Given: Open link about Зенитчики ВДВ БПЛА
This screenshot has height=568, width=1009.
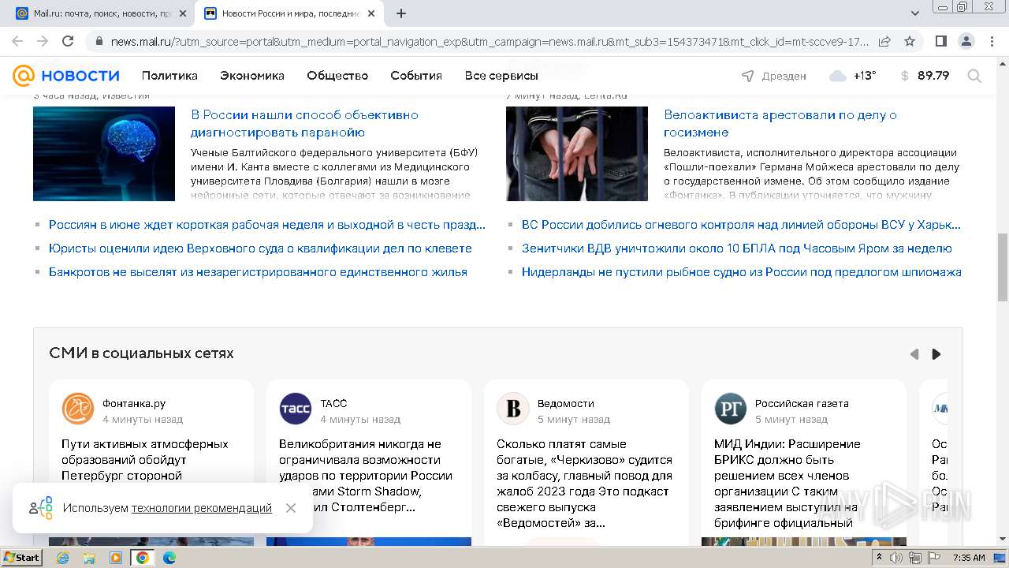Looking at the screenshot, I should click(x=737, y=248).
